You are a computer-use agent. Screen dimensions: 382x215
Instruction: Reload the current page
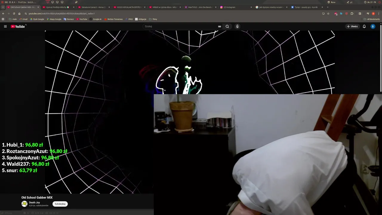[x=14, y=13]
